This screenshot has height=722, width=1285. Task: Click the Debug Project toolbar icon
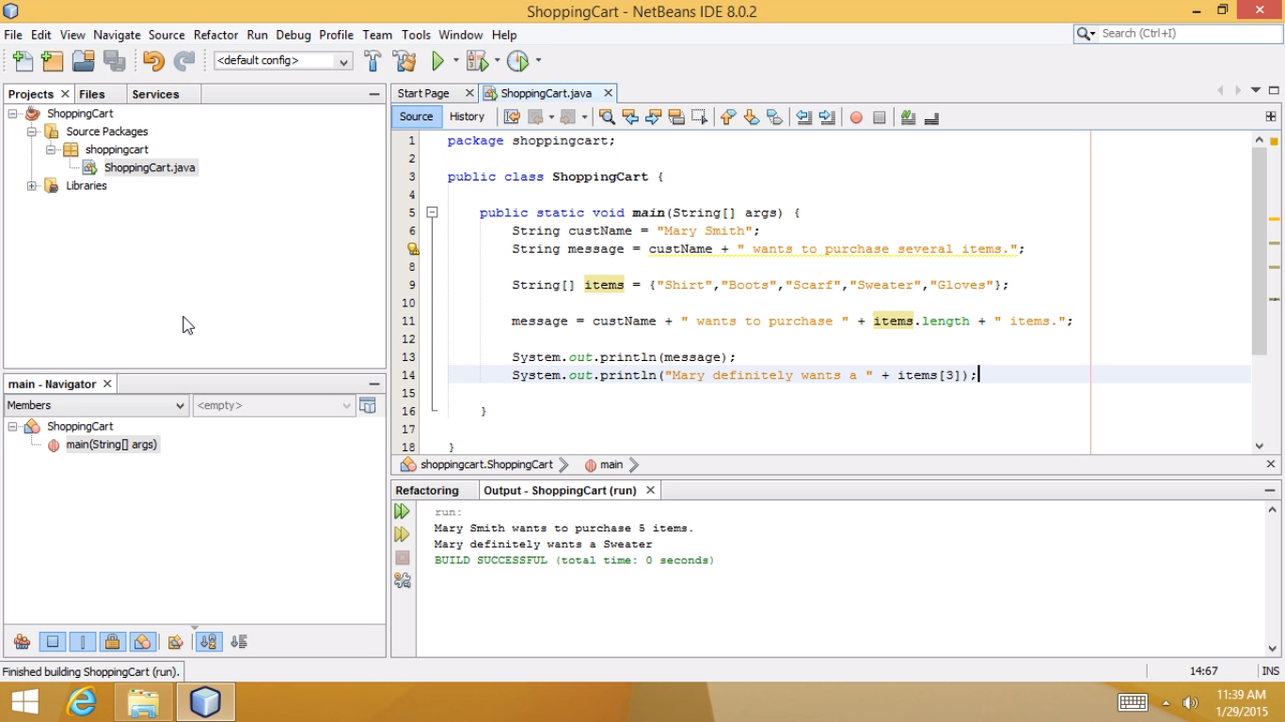(477, 61)
